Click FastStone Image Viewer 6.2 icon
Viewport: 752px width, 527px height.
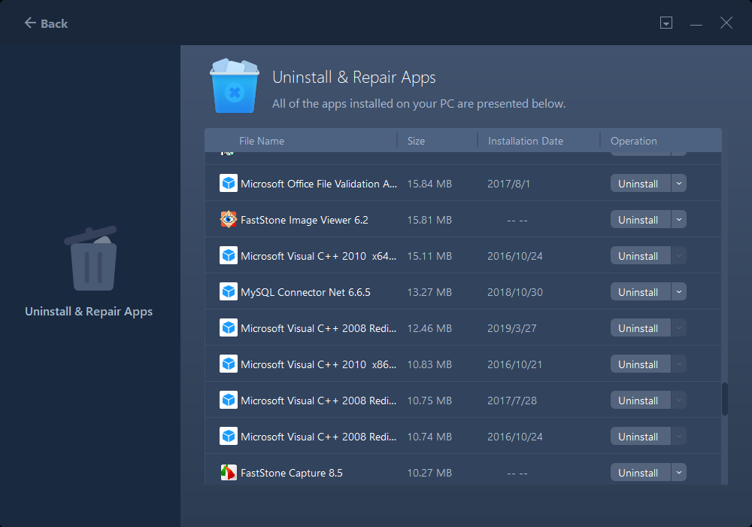(x=229, y=219)
